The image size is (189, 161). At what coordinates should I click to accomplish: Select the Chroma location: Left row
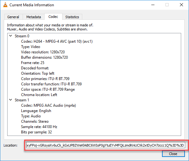(39, 95)
